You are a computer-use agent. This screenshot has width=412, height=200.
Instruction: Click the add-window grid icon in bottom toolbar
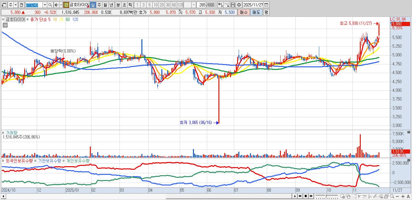[342, 196]
